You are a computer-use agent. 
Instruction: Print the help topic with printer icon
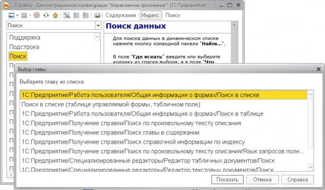97,15
